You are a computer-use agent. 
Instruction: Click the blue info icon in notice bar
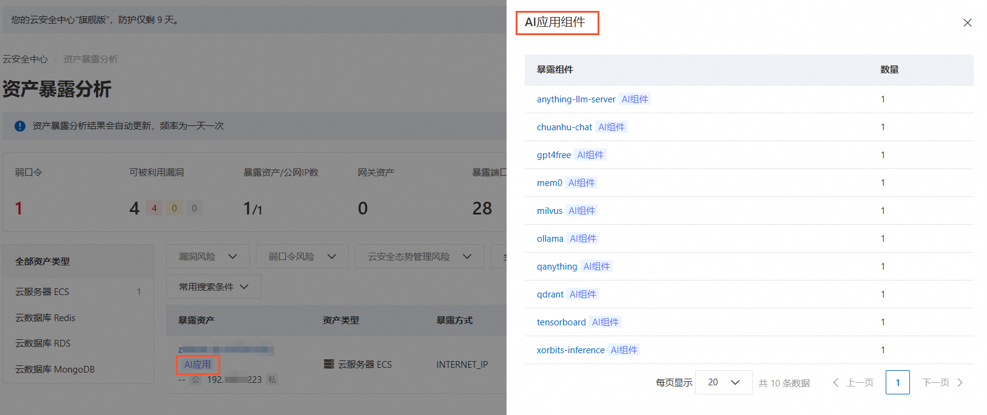[20, 126]
